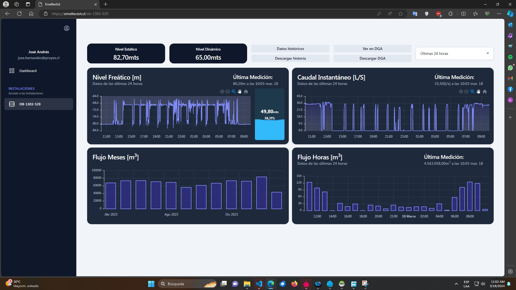This screenshot has width=516, height=290.
Task: Reset Caudal Instantáneo chart with home icon
Action: (485, 92)
